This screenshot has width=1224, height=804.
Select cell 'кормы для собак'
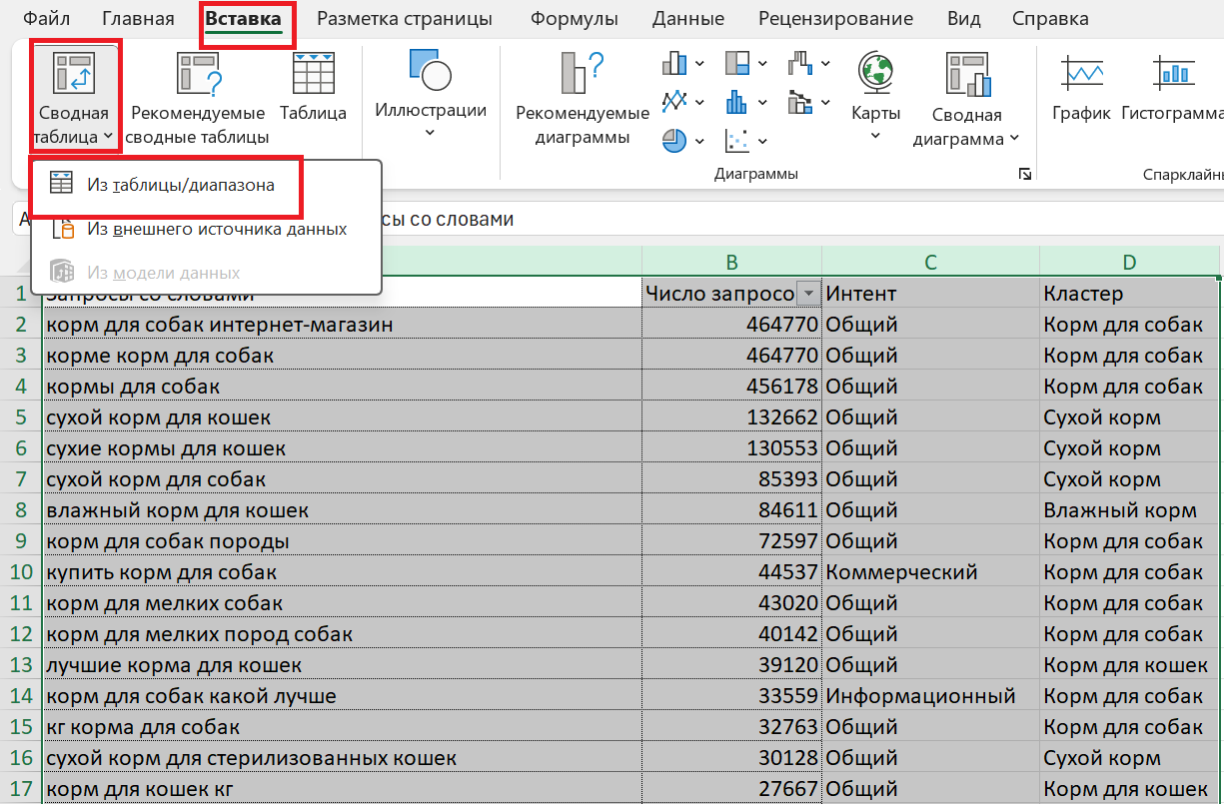coord(342,387)
